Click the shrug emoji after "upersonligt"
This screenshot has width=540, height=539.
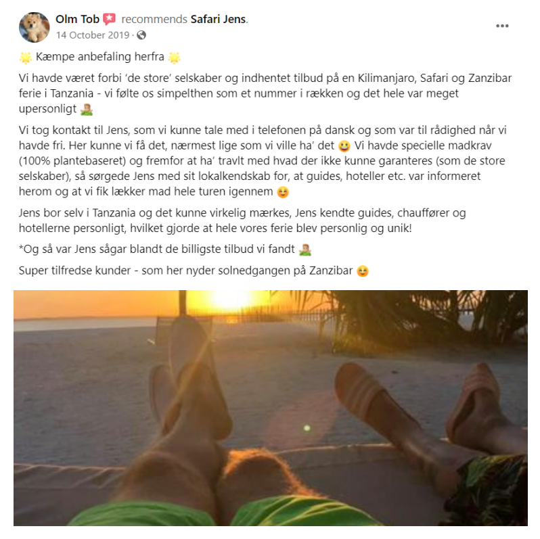tap(87, 110)
